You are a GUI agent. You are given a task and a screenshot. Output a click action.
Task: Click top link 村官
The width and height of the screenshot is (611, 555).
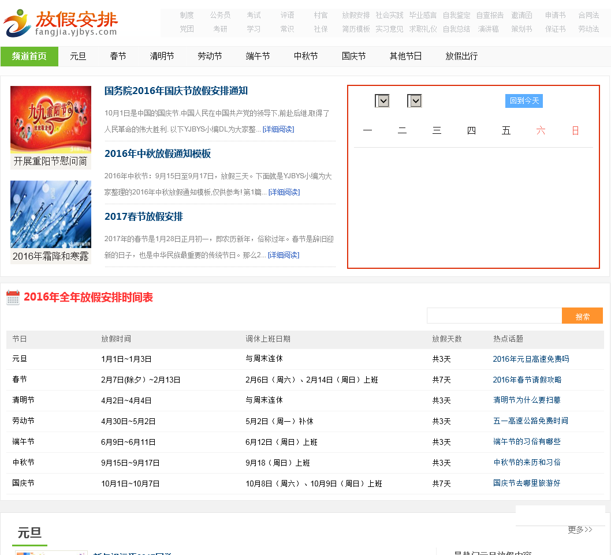[x=321, y=15]
